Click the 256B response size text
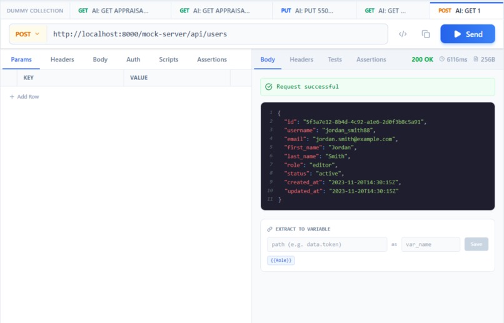This screenshot has width=504, height=323. click(488, 59)
